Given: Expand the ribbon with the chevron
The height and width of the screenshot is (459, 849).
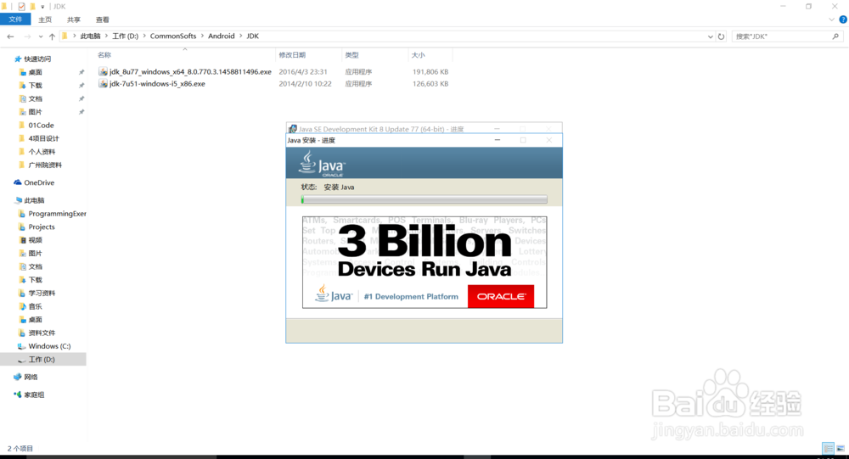Looking at the screenshot, I should [832, 20].
